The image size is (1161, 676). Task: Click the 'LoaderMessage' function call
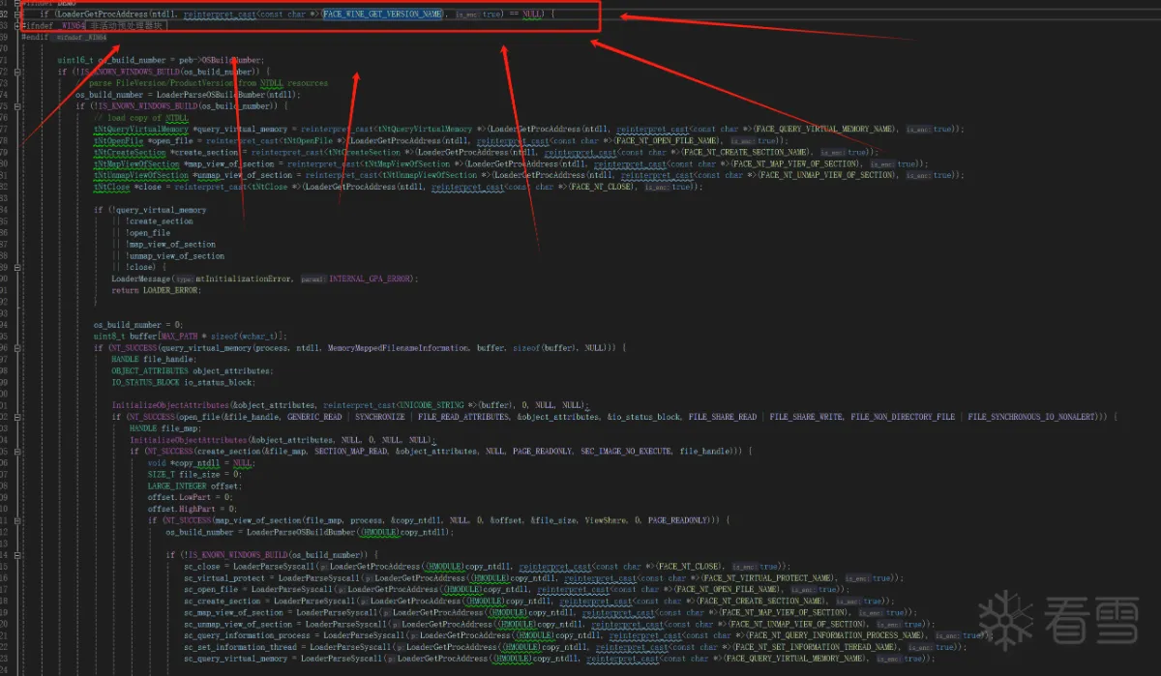(140, 279)
